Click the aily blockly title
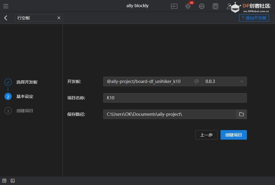This screenshot has height=185, width=275. pos(137,6)
